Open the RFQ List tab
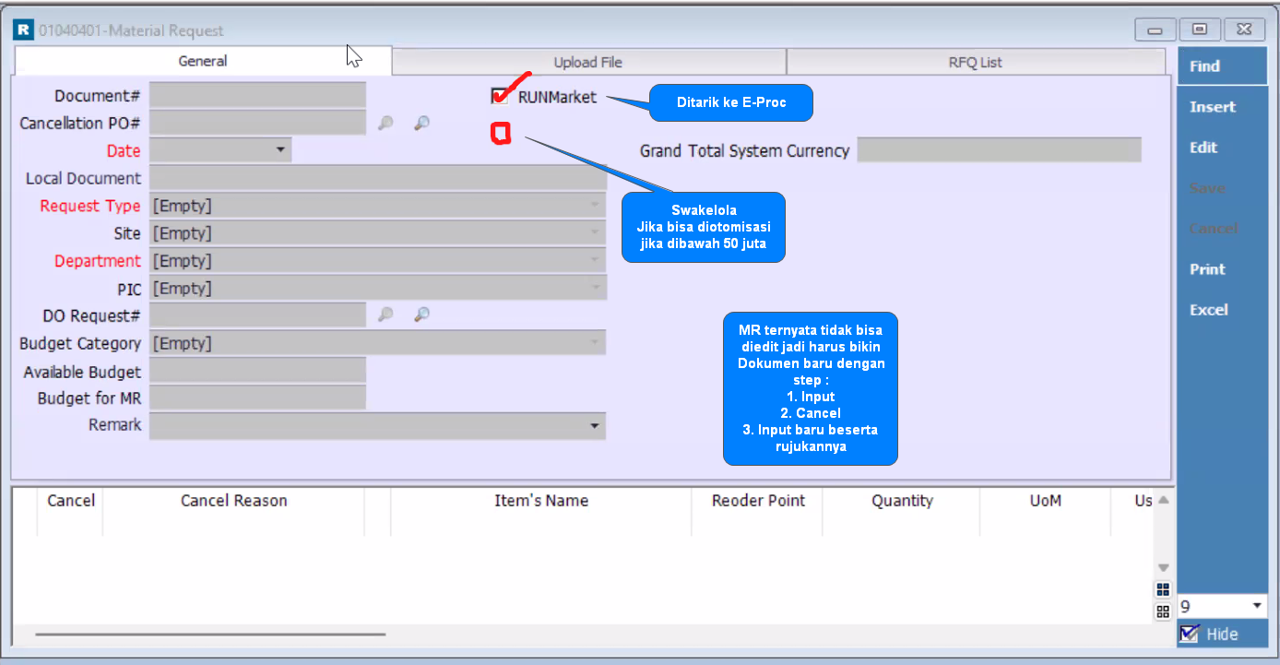Viewport: 1280px width, 665px height. 975,62
